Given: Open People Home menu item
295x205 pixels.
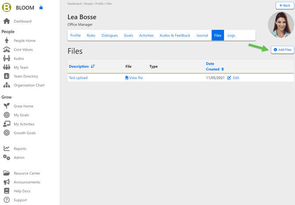Looking at the screenshot, I should click(x=24, y=41).
